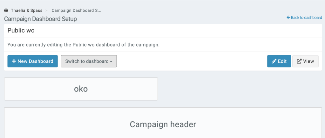Click the pencil icon on the Edit button

(274, 61)
